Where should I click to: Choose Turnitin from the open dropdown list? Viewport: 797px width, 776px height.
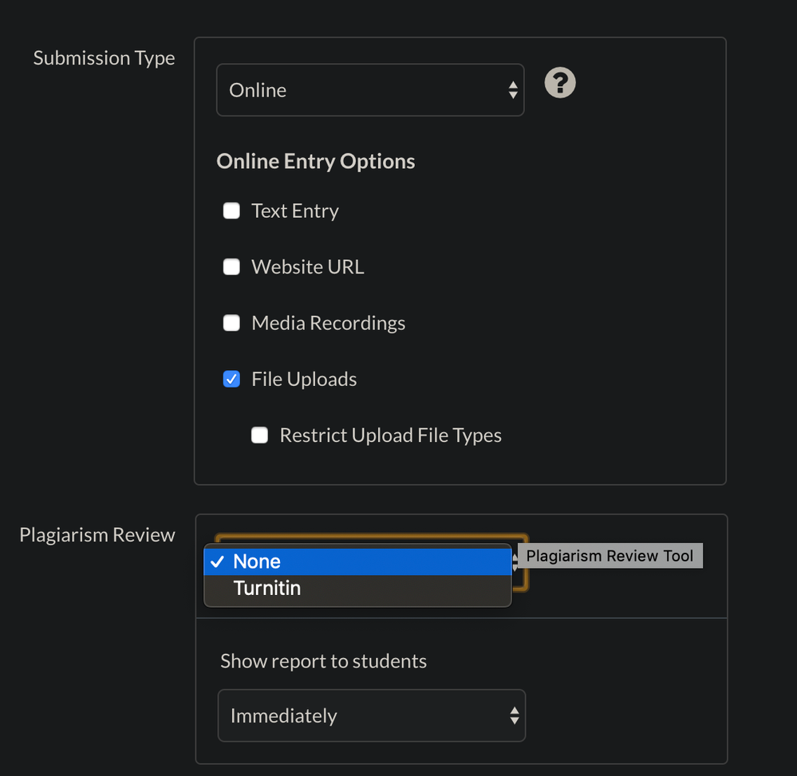pos(357,589)
